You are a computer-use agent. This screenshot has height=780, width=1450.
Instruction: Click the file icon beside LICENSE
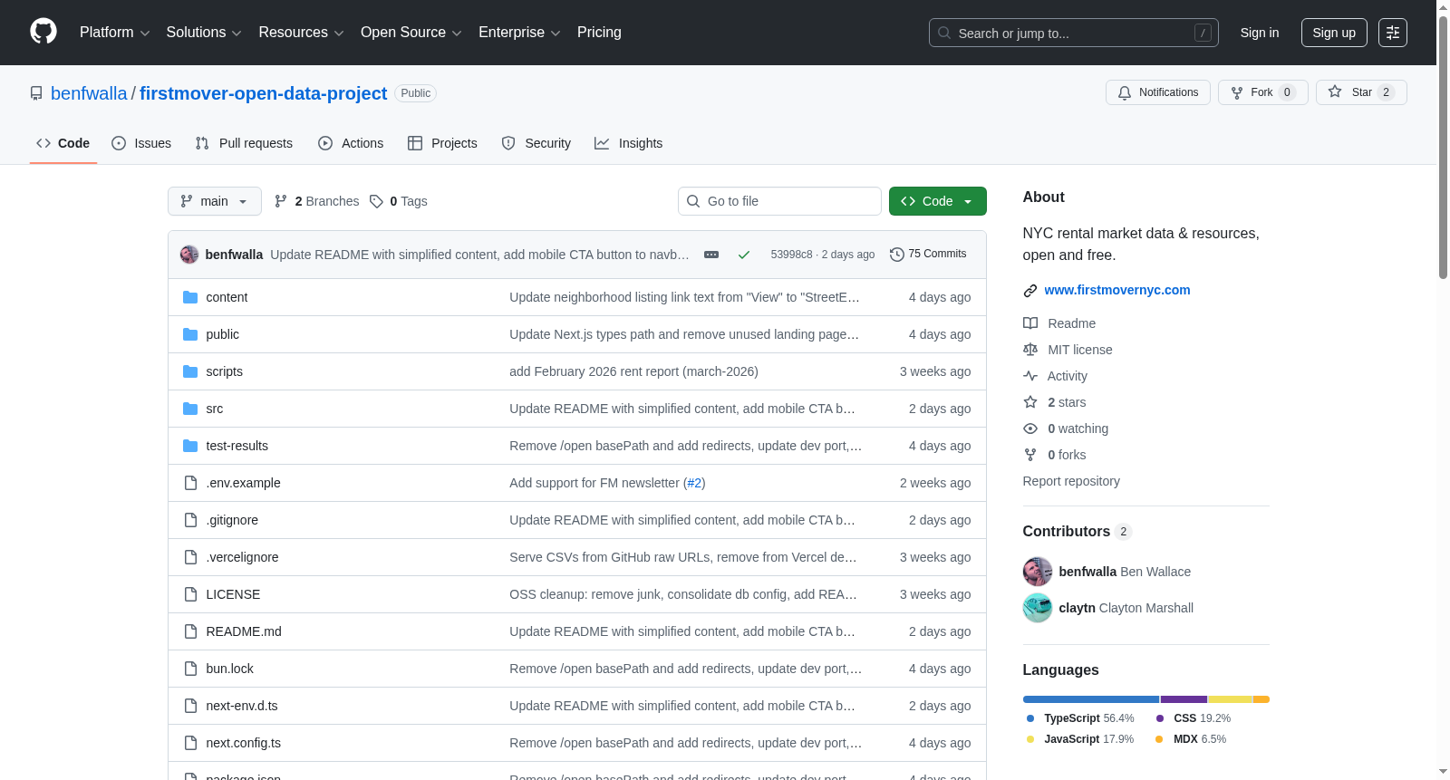(190, 594)
